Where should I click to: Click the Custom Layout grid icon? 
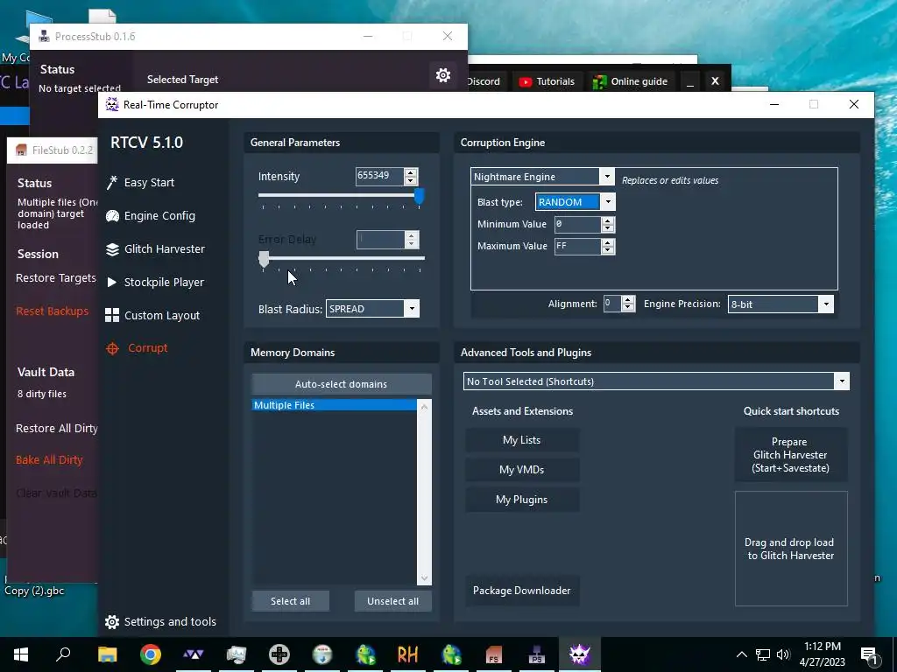tap(112, 315)
